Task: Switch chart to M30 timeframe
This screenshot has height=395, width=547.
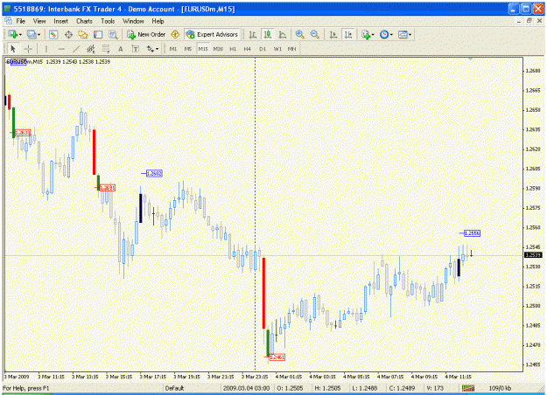Action: [x=218, y=49]
